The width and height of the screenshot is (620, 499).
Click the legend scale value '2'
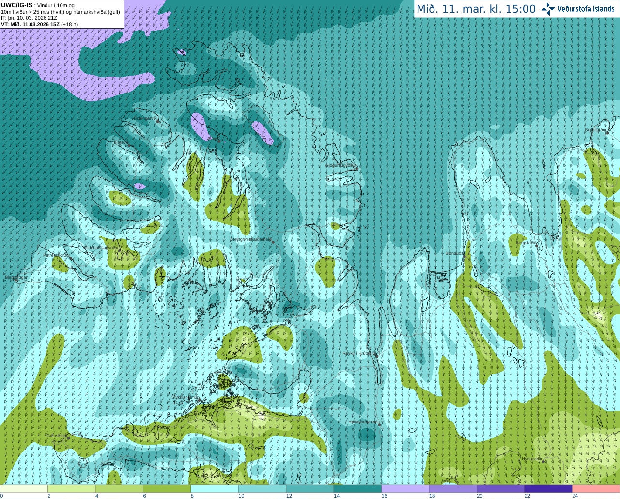pyautogui.click(x=49, y=496)
